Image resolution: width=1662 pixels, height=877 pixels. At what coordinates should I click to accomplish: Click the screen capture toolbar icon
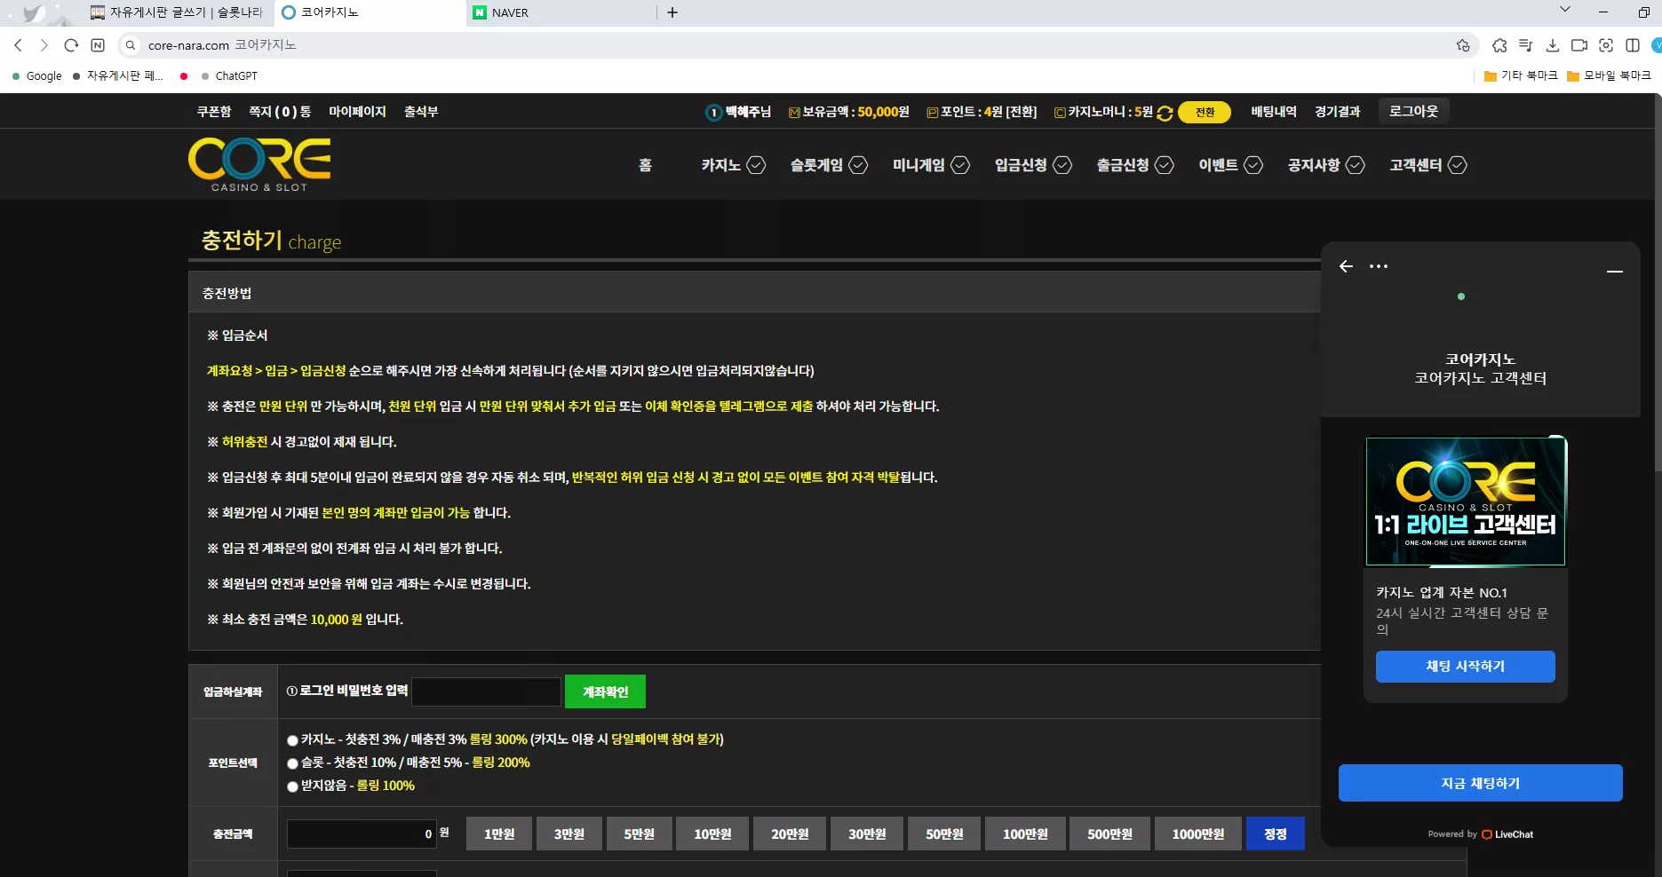click(1606, 45)
